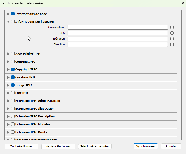Check the Accessibilité IPTC checkbox
This screenshot has height=154, width=186.
click(13, 54)
